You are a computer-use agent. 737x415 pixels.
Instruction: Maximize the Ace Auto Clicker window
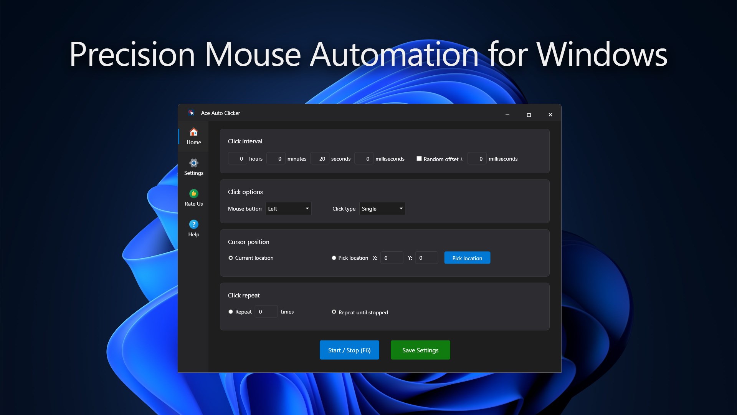(x=529, y=115)
